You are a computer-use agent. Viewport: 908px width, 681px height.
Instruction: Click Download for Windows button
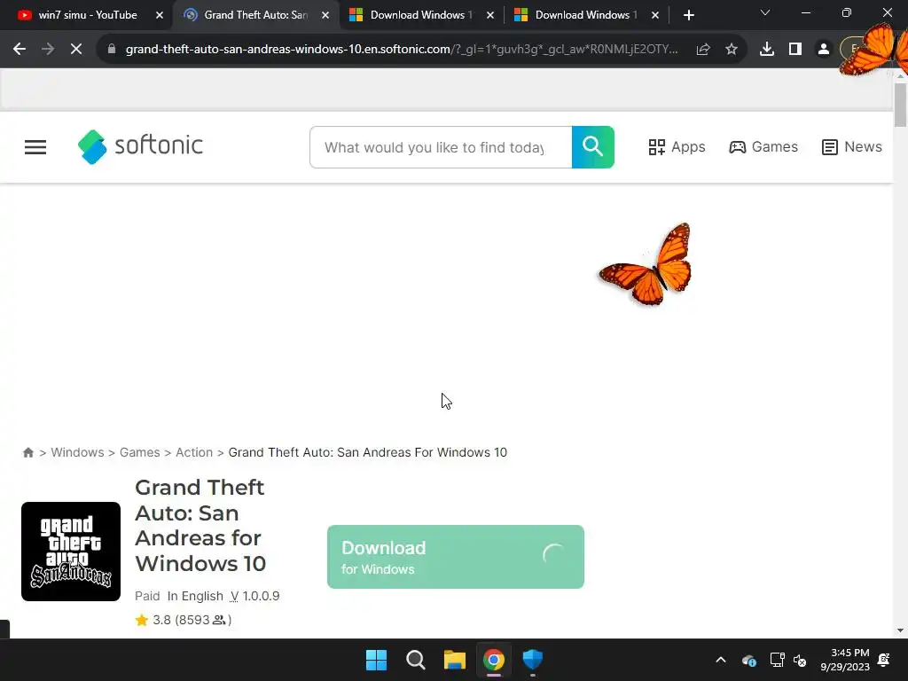pyautogui.click(x=455, y=557)
